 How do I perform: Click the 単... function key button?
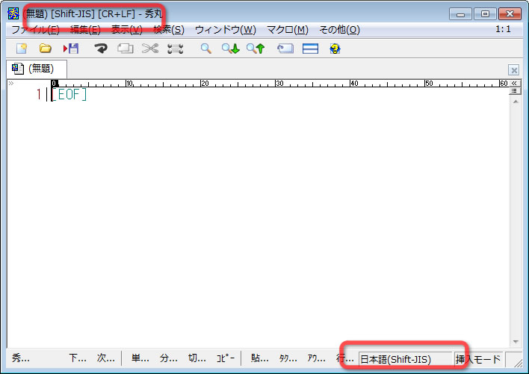point(140,358)
